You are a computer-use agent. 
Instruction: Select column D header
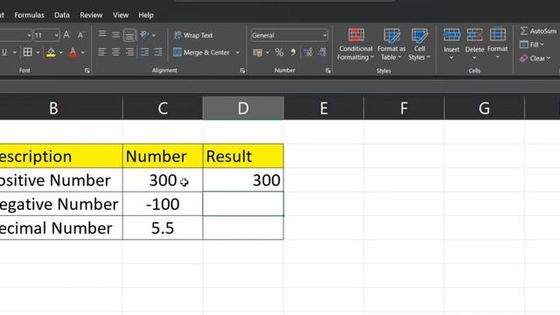point(243,108)
